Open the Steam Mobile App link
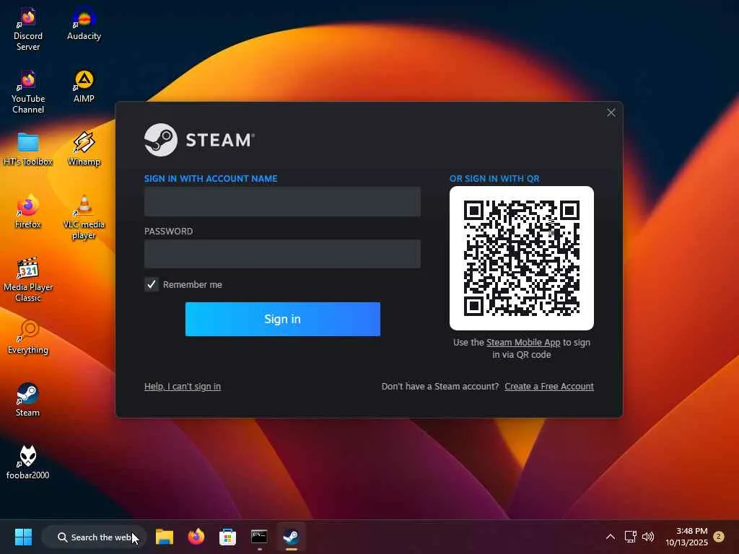The image size is (739, 554). [523, 343]
